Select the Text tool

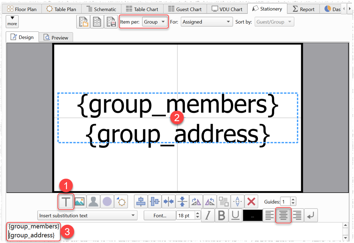click(66, 201)
